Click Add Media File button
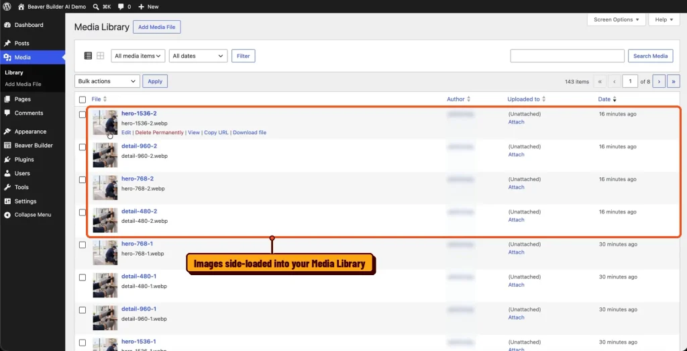This screenshot has width=687, height=351. point(157,27)
